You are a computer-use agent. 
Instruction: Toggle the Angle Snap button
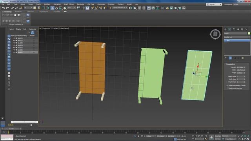coord(96,8)
